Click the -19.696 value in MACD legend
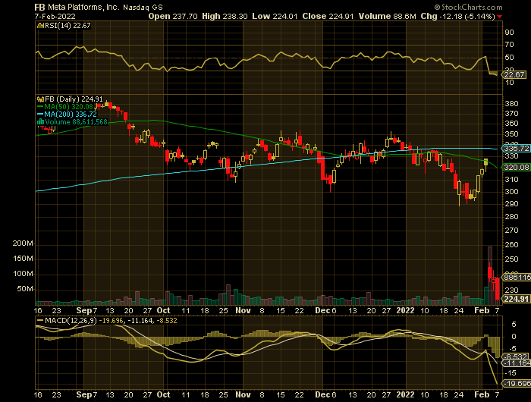Screen dimensions: 531x402 point(111,320)
